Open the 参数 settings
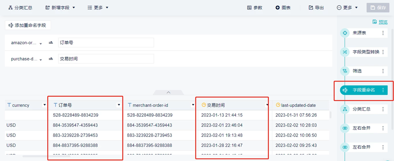This screenshot has width=394, height=161. [255, 8]
